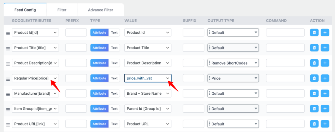Open the Brand – Store Name value dropdown
The height and width of the screenshot is (132, 335).
tap(148, 93)
